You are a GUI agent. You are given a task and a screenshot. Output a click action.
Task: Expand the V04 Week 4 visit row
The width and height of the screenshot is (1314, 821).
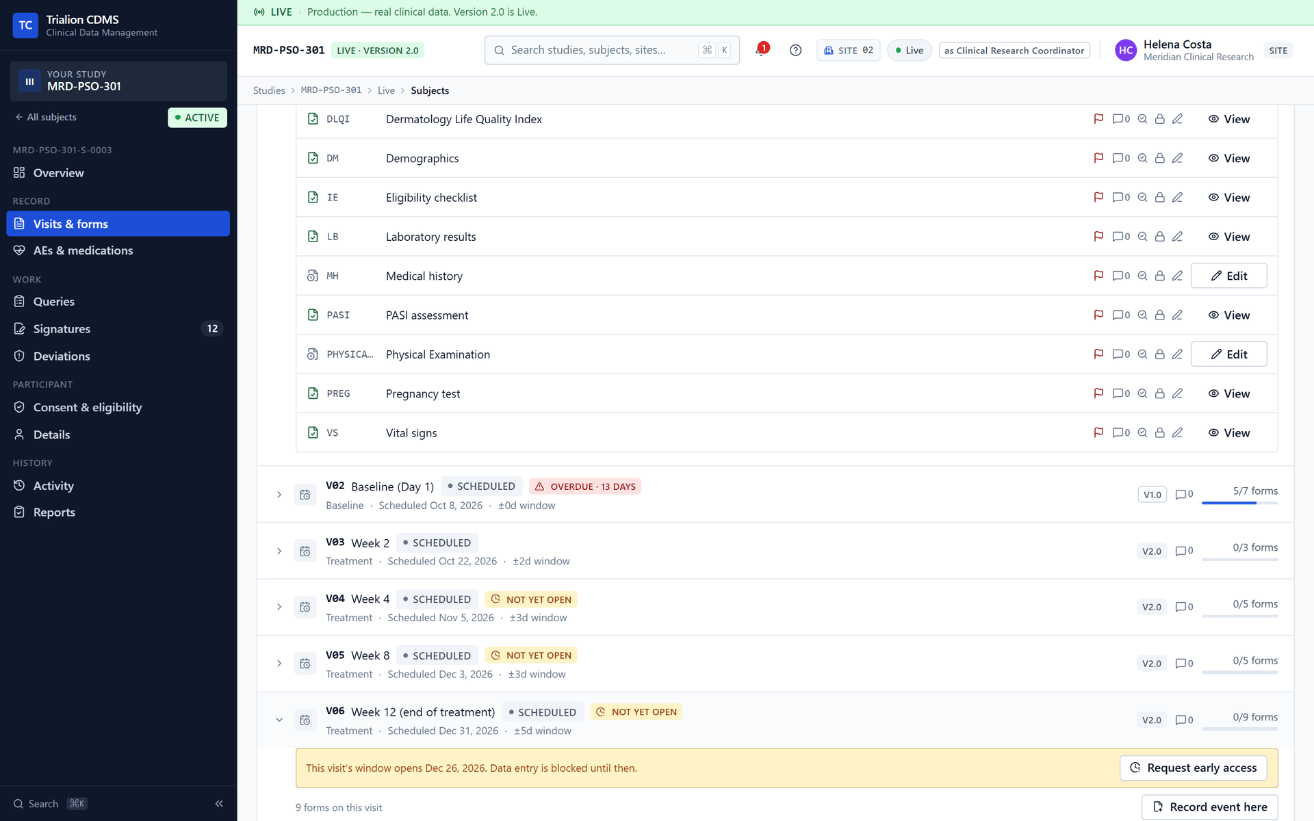point(279,607)
